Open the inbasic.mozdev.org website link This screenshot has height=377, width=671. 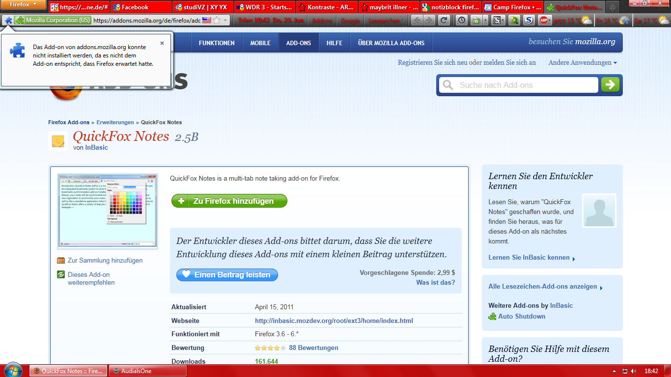point(334,321)
